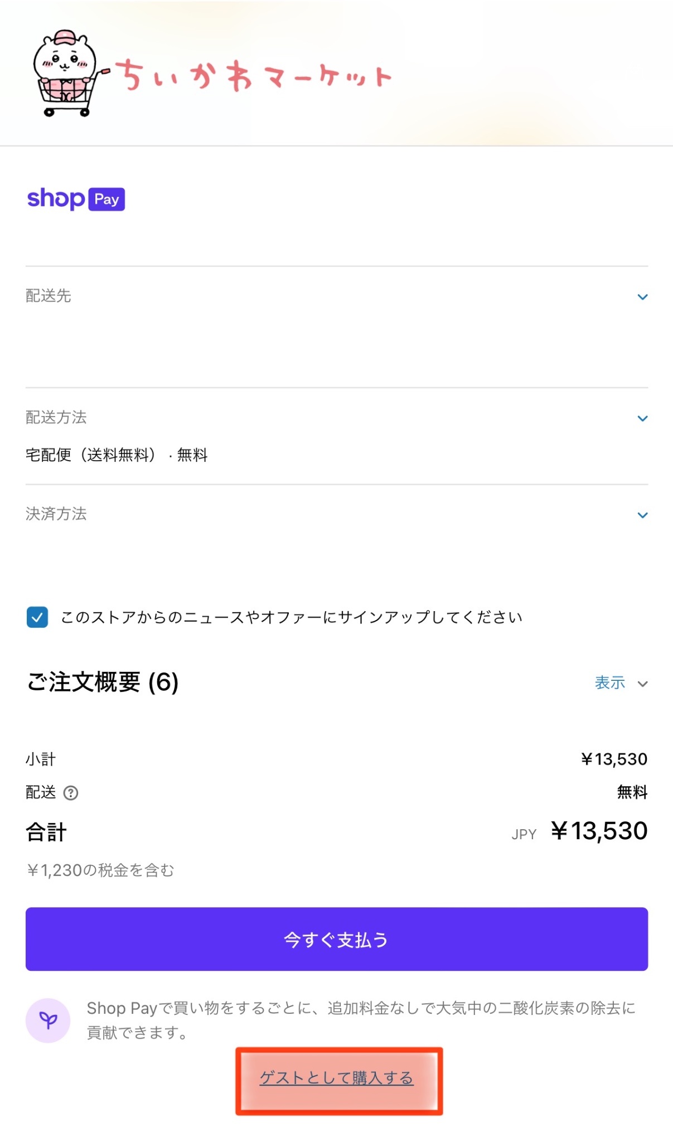The image size is (673, 1142).
Task: Click the ご注文概要 (6) heading
Action: pos(103,682)
